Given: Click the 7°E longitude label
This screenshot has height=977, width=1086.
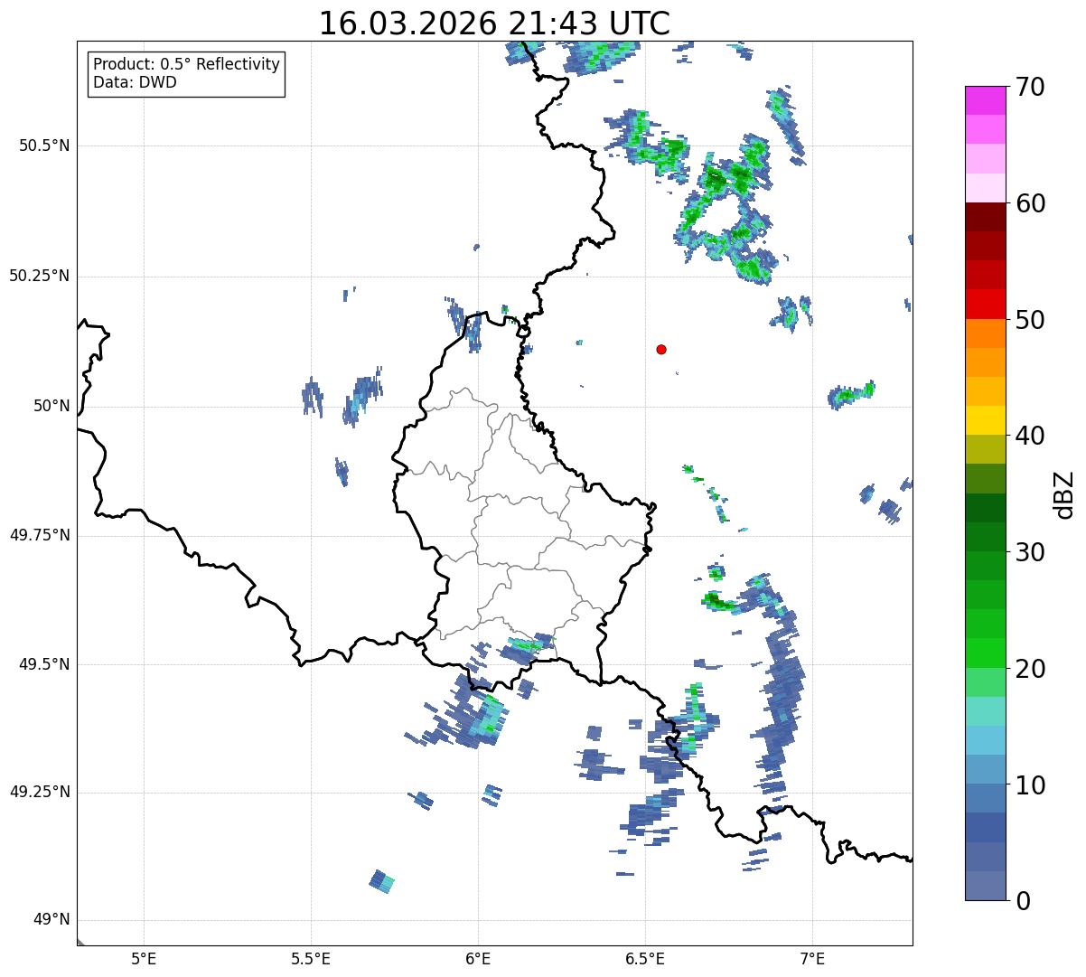Looking at the screenshot, I should tap(812, 957).
